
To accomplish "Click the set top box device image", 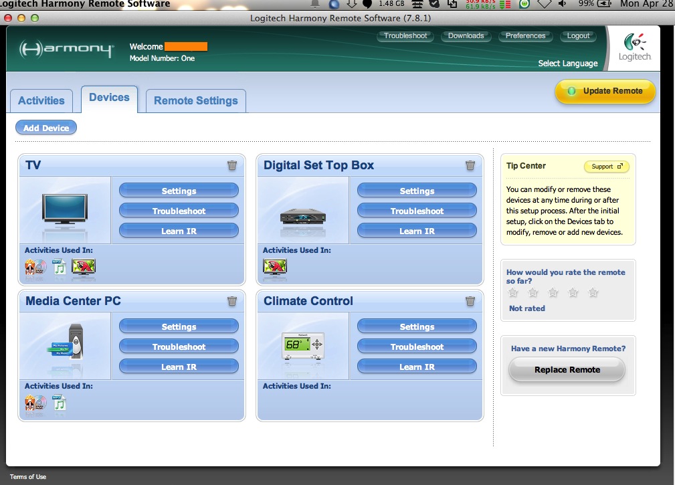I will 303,217.
